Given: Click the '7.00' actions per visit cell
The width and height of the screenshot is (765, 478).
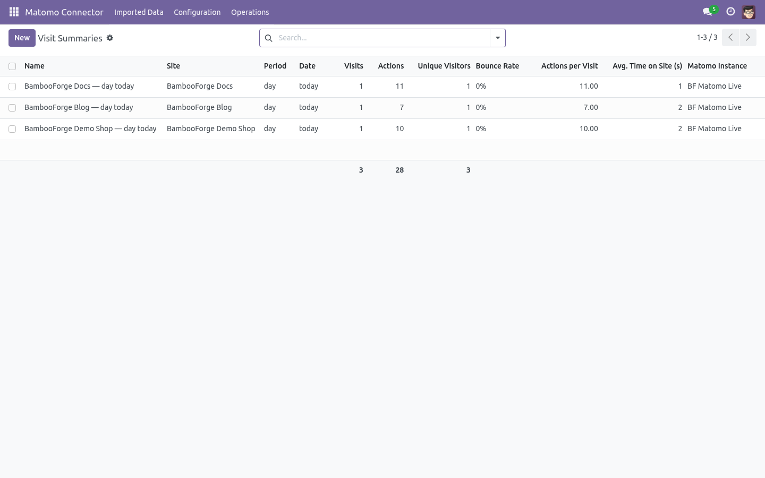Looking at the screenshot, I should pos(591,107).
